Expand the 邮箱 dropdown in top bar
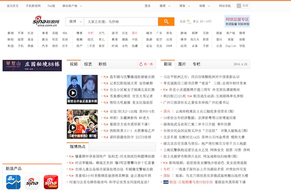Image resolution: width=291 pixels, height=190 pixels. 209,6
